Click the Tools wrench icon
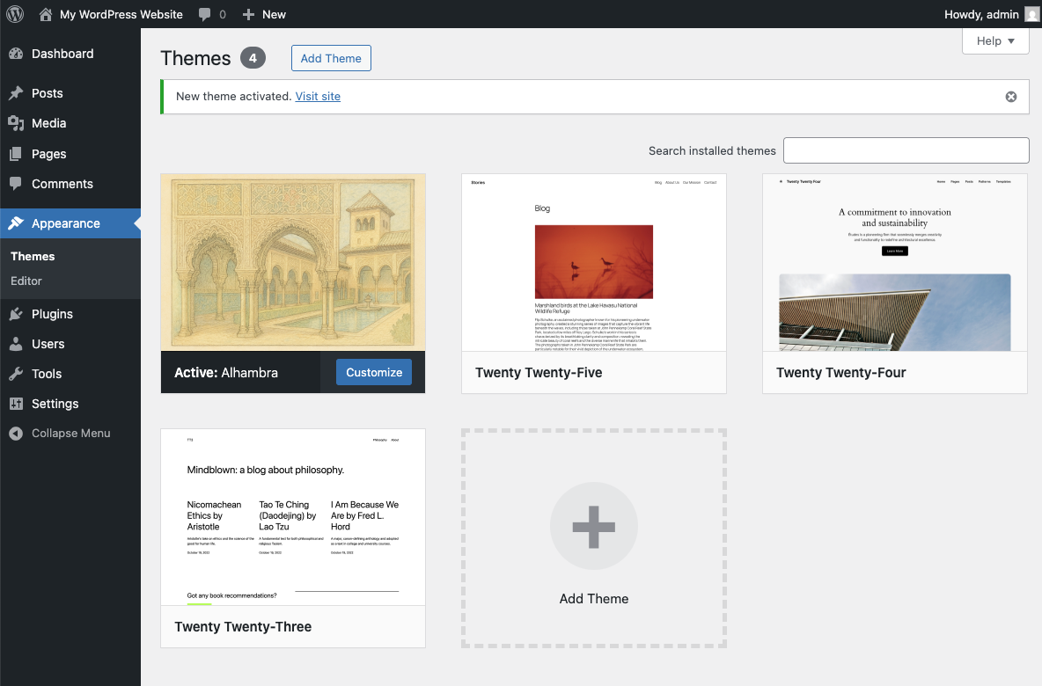The height and width of the screenshot is (686, 1042). pos(16,374)
